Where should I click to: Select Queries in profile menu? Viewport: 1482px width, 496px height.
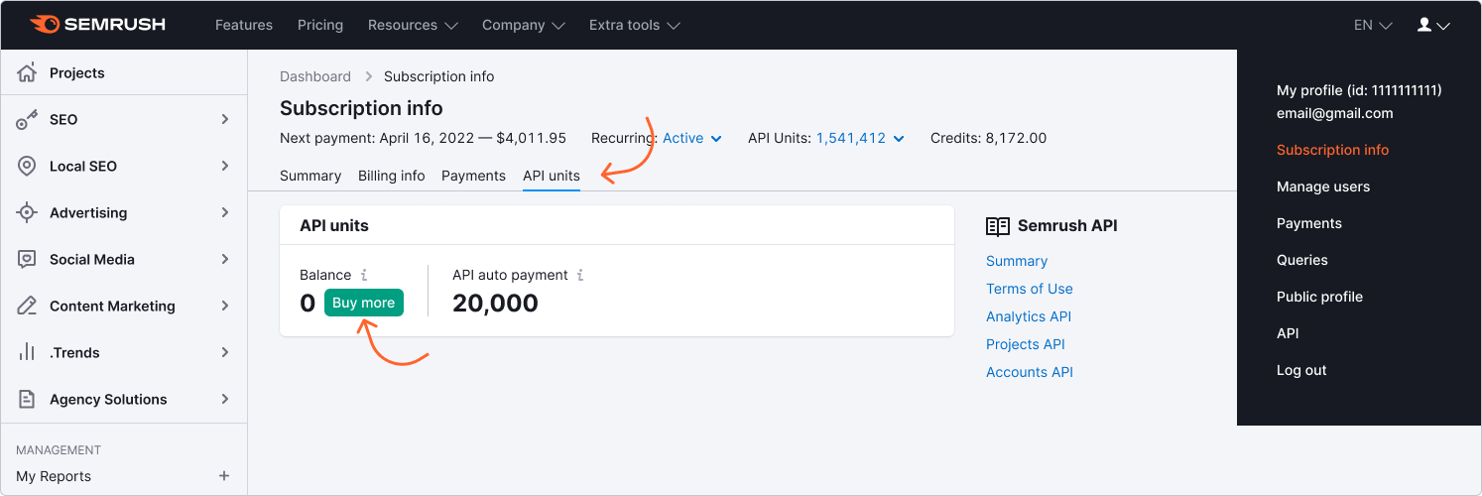[x=1302, y=260]
